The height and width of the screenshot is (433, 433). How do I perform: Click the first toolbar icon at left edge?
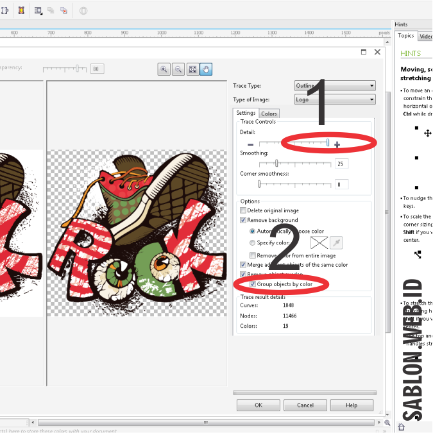(4, 10)
